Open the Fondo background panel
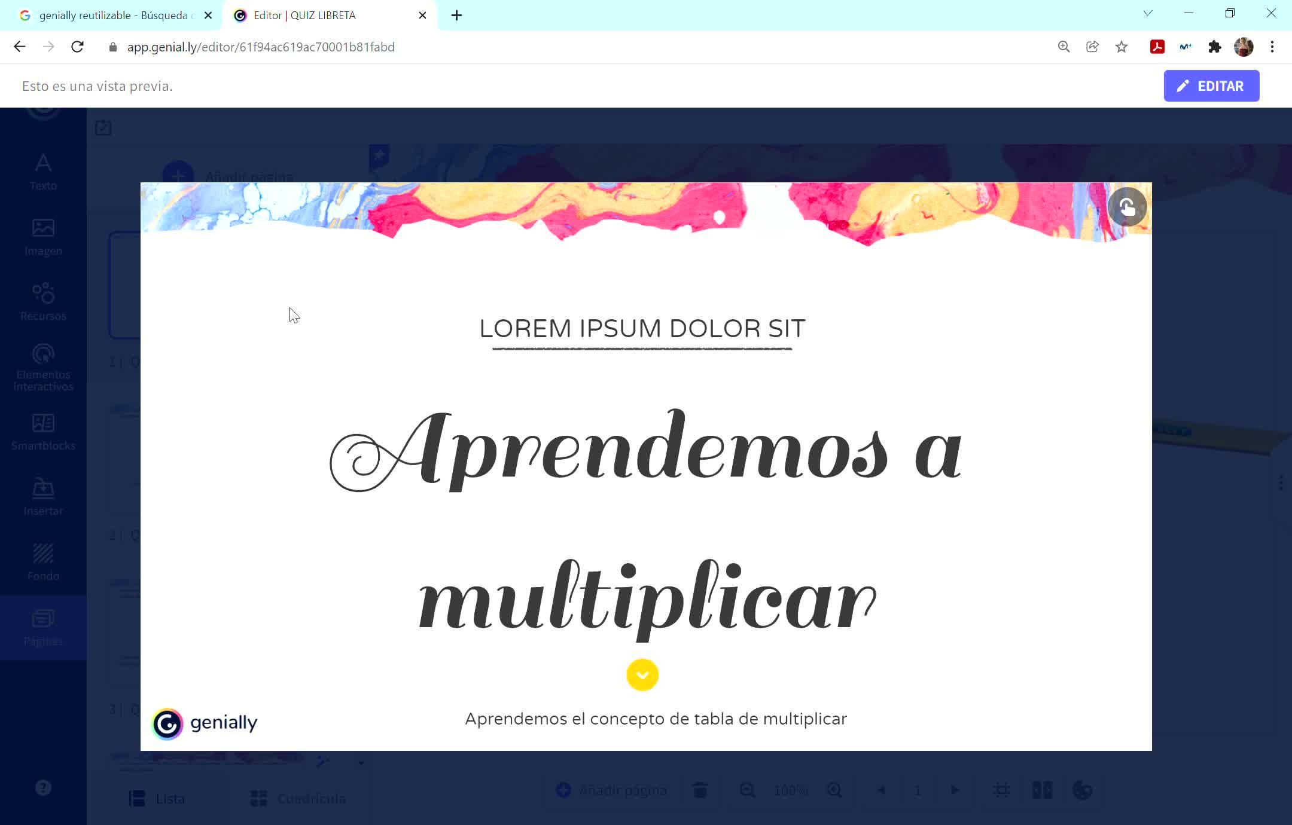 (43, 563)
